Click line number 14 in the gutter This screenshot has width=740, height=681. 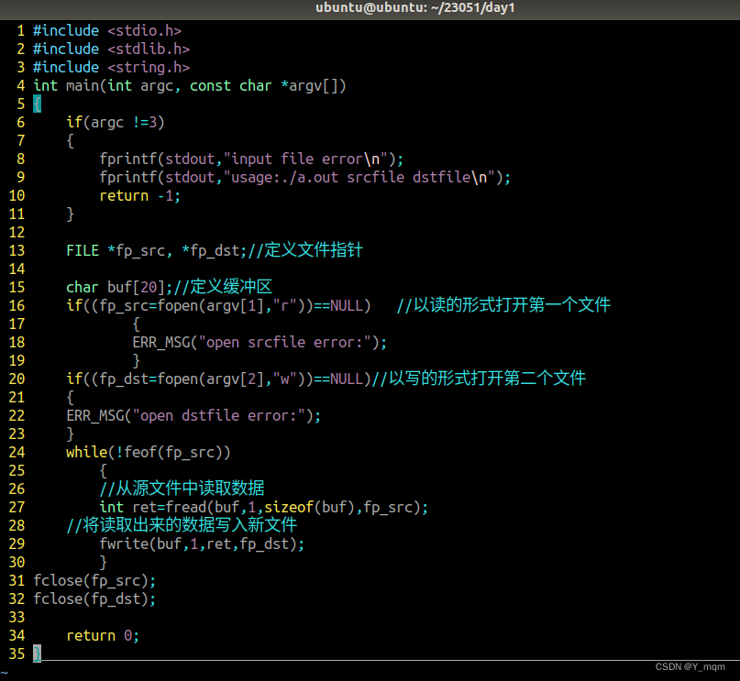tap(17, 269)
